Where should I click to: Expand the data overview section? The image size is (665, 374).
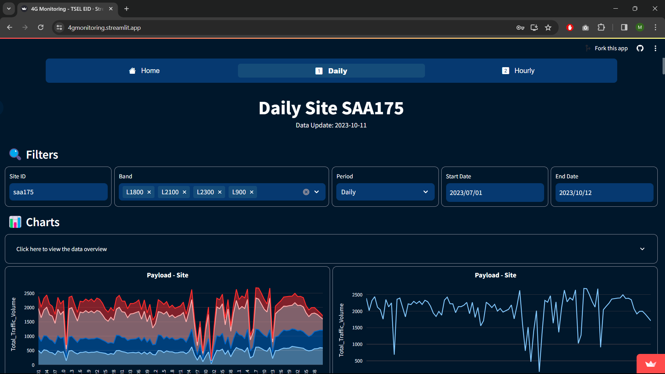331,249
